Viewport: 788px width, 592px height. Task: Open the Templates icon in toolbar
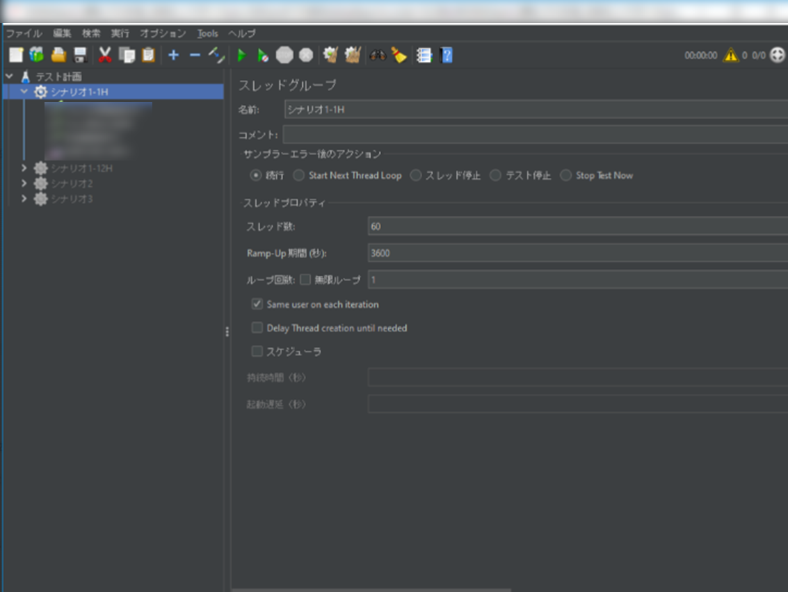pyautogui.click(x=37, y=55)
